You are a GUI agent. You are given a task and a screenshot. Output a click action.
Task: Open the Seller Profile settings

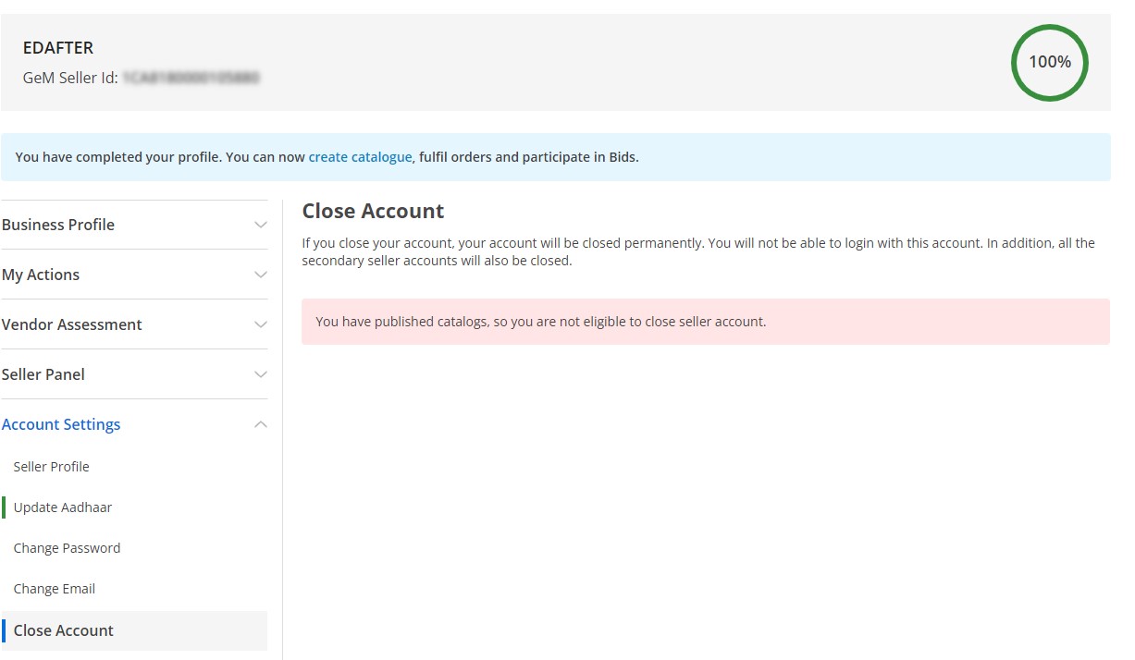tap(51, 466)
